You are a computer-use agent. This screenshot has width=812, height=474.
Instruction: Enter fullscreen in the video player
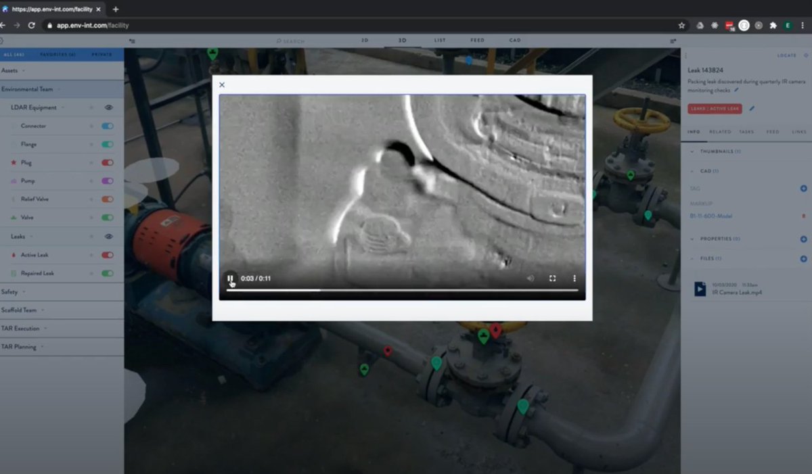coord(553,279)
